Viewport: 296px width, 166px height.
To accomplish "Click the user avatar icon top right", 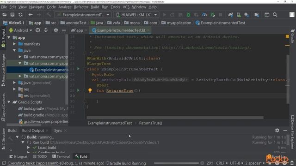I will [x=292, y=15].
